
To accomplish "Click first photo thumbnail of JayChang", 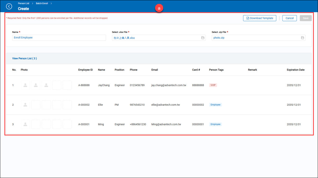I will coord(25,85).
